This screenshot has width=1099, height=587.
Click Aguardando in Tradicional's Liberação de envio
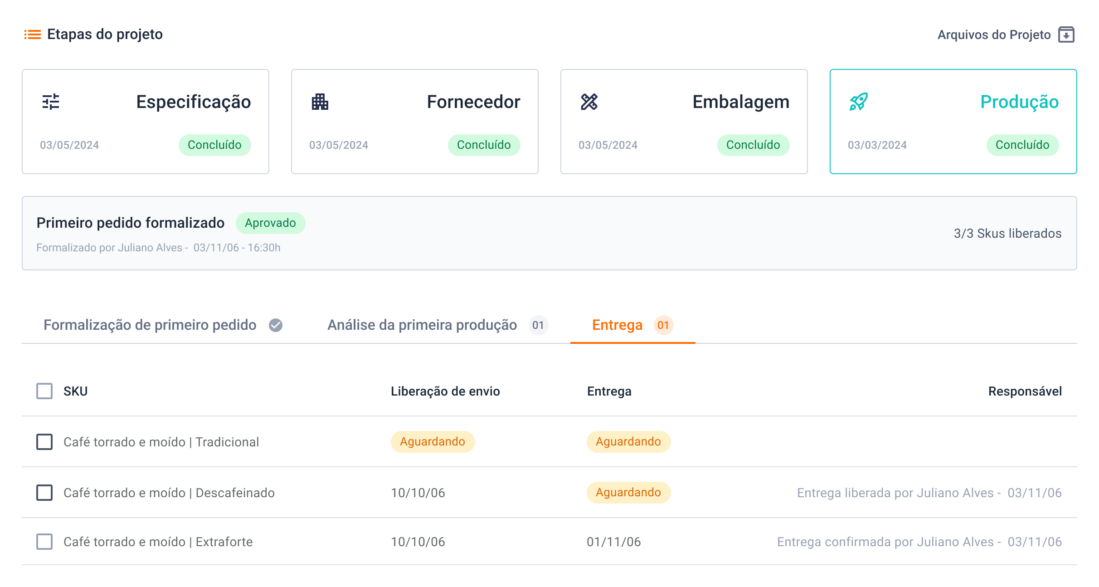433,442
